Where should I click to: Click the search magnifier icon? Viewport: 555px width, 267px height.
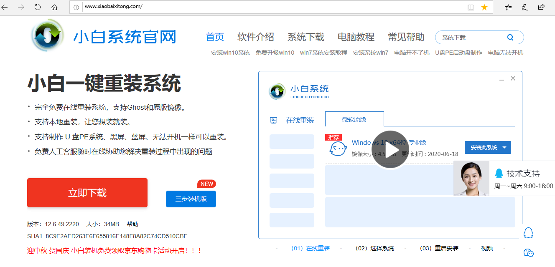510,37
